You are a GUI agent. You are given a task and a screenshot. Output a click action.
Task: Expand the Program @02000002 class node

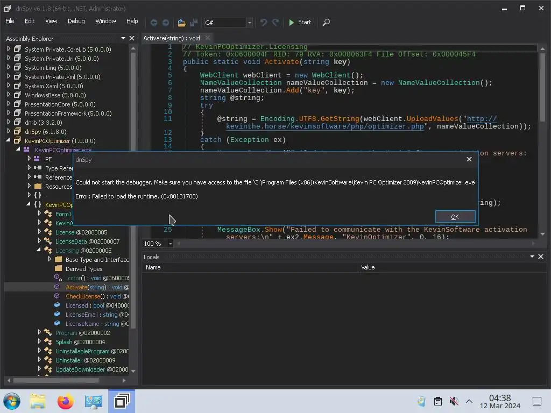[x=39, y=332]
